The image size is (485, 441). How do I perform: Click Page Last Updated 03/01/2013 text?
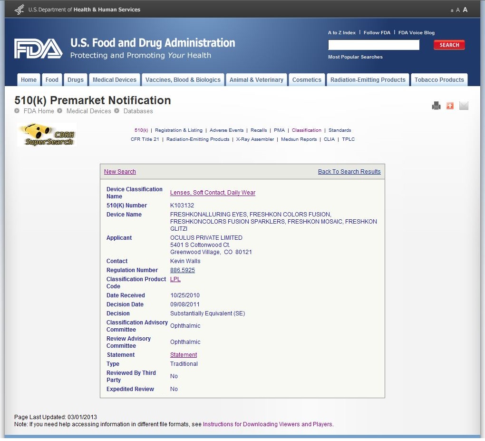(x=56, y=417)
